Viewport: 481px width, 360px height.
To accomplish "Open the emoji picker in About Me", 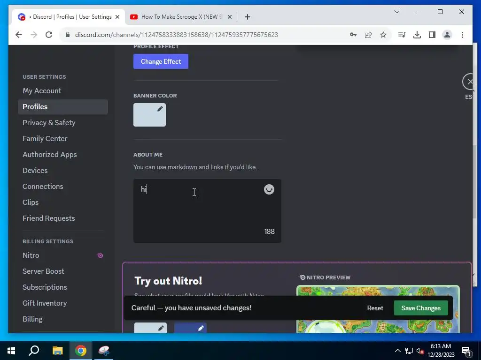I will coord(269,189).
